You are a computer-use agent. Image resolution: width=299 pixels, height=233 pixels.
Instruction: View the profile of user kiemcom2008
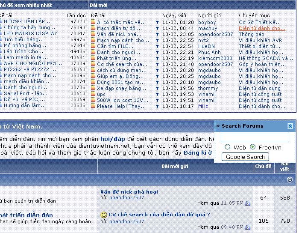[x=215, y=58]
